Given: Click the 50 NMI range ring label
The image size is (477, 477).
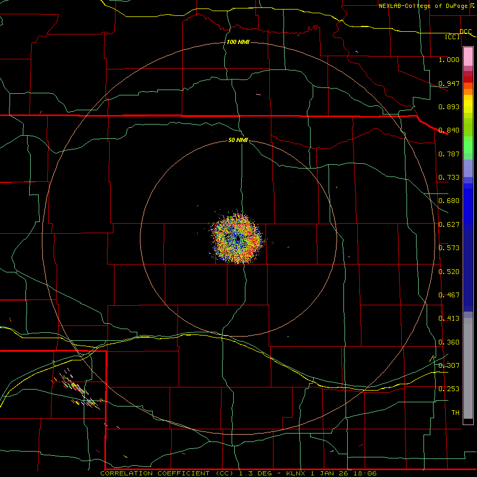Looking at the screenshot, I should point(238,140).
